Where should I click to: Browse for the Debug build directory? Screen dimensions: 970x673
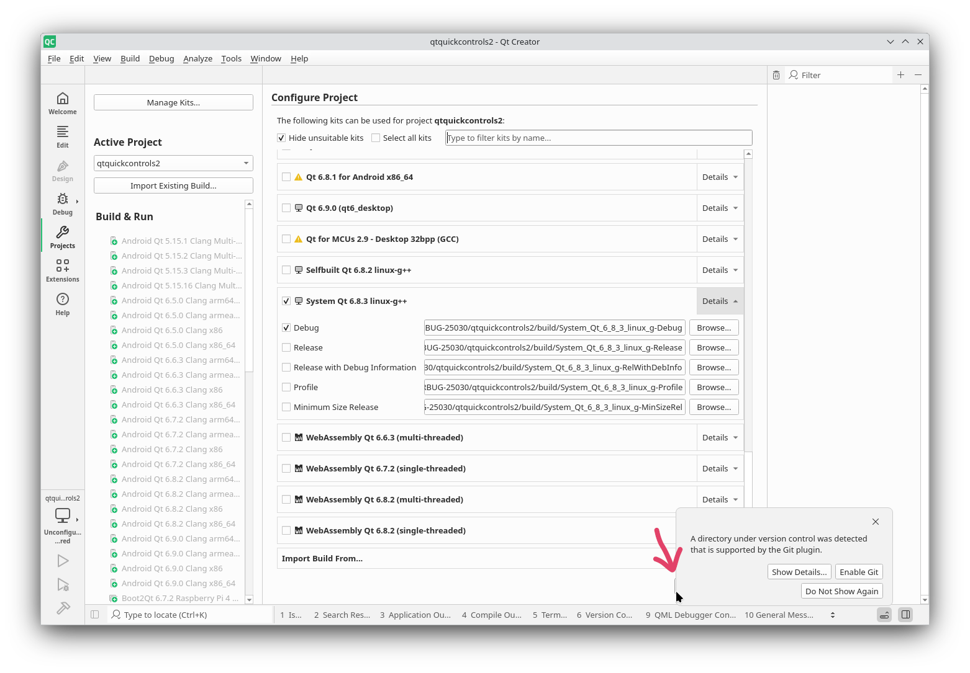[x=714, y=328]
